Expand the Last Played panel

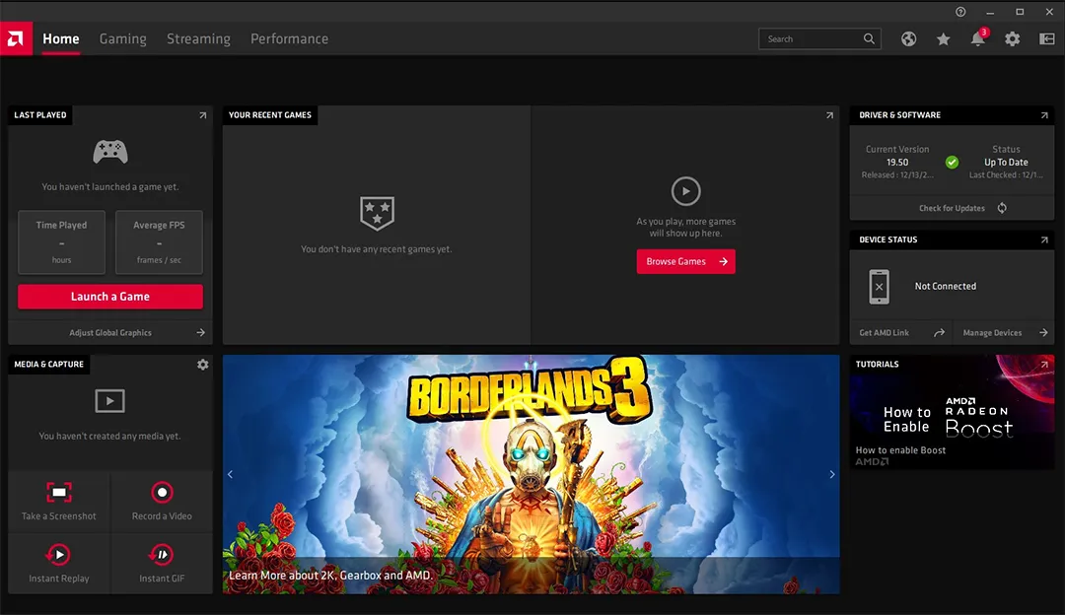click(x=203, y=115)
